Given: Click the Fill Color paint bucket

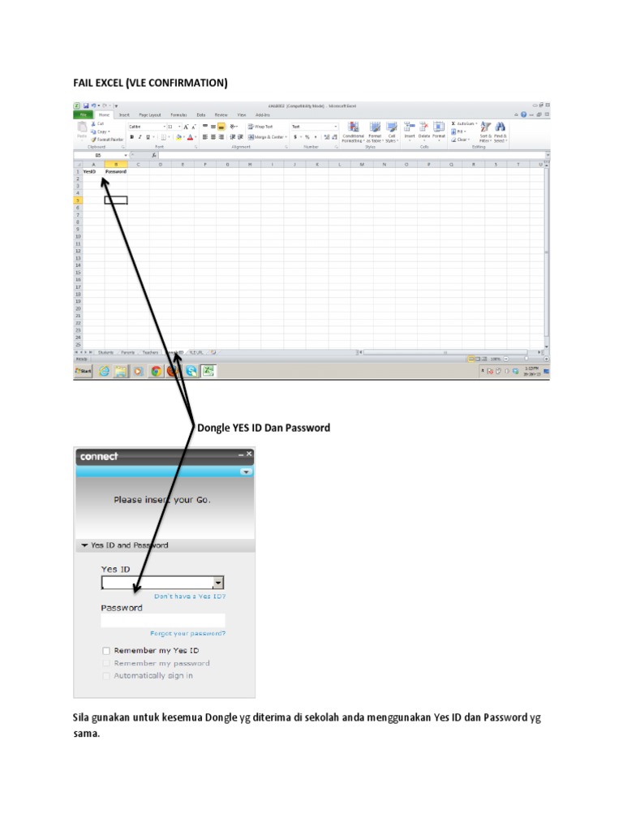Looking at the screenshot, I should pyautogui.click(x=178, y=137).
